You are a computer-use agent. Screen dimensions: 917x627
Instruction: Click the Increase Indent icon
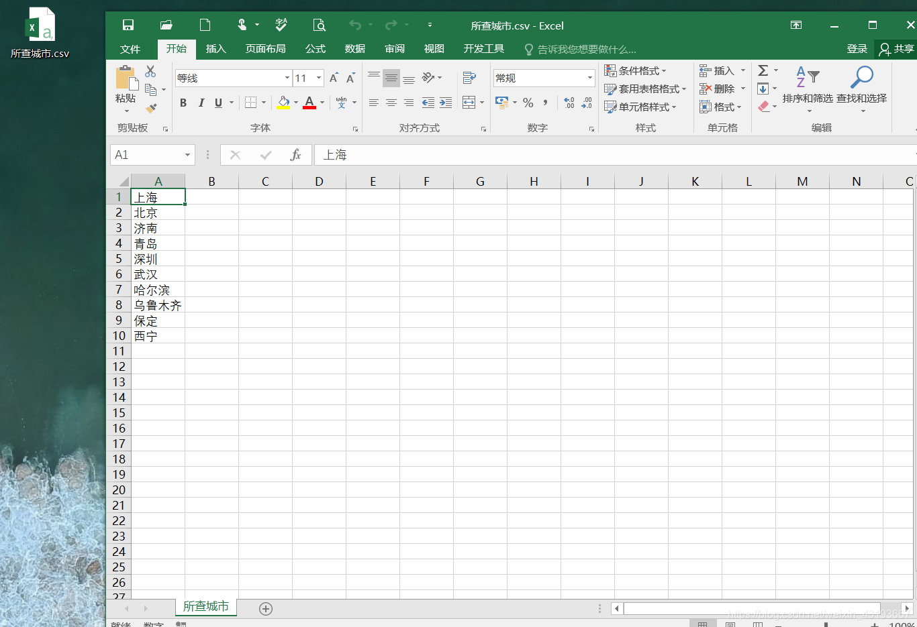click(x=446, y=103)
